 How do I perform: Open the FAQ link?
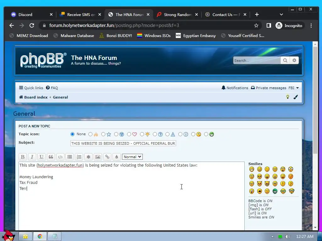tap(52, 88)
